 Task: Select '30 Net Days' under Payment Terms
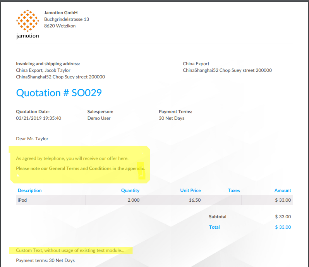172,118
